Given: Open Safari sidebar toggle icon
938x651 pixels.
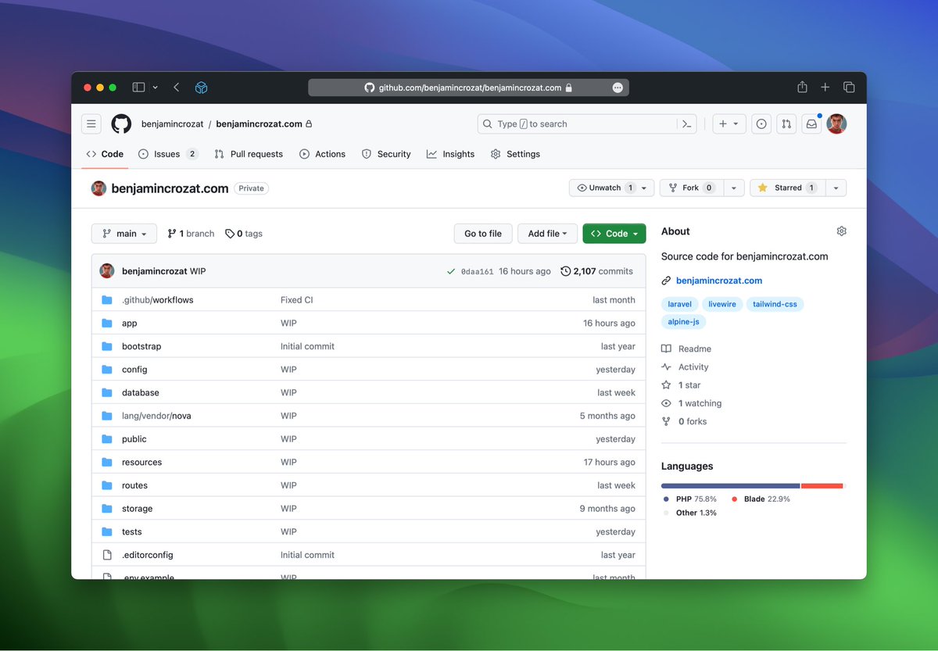Looking at the screenshot, I should point(138,88).
